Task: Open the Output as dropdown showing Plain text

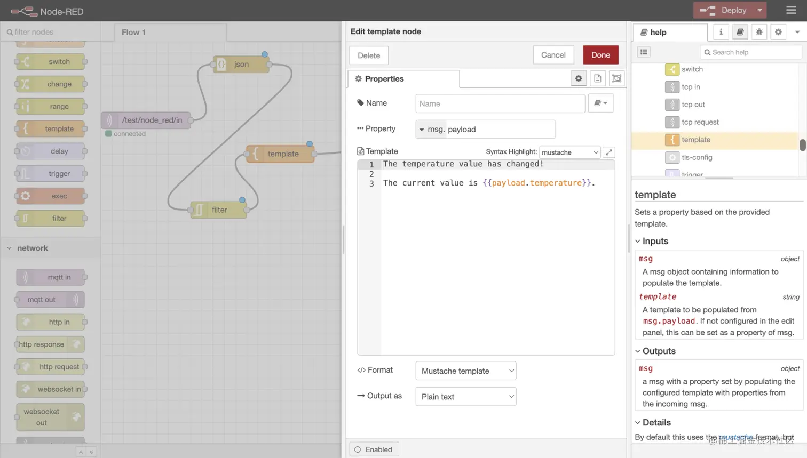Action: 465,396
